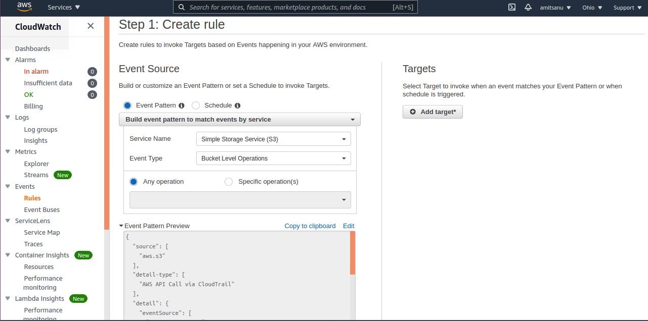Collapse the ServiceLens sidebar group
The image size is (648, 321).
pyautogui.click(x=8, y=221)
